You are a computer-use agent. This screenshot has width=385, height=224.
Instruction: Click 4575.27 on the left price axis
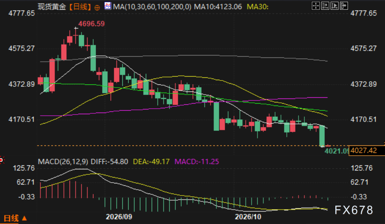[x=21, y=48]
